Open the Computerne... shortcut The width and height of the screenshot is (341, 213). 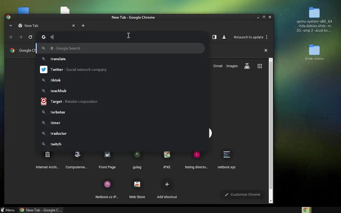click(x=77, y=159)
